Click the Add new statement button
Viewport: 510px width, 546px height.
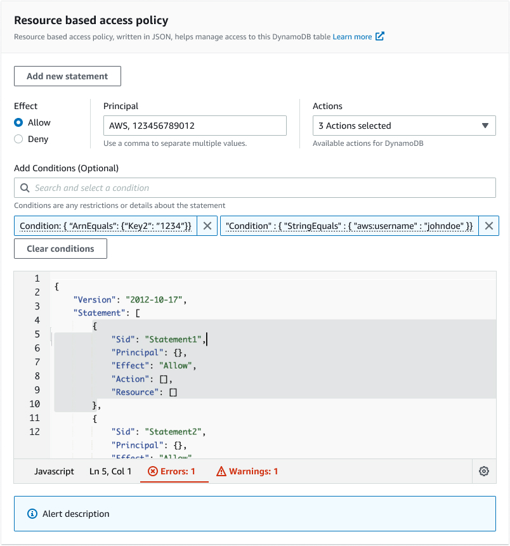[67, 75]
